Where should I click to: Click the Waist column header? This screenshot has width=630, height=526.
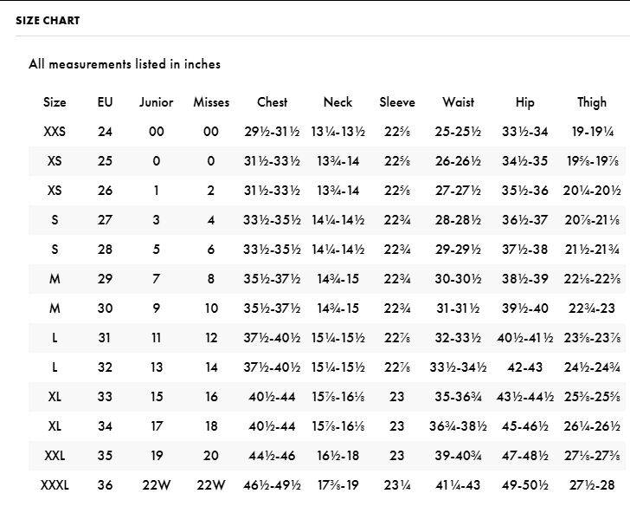point(458,102)
